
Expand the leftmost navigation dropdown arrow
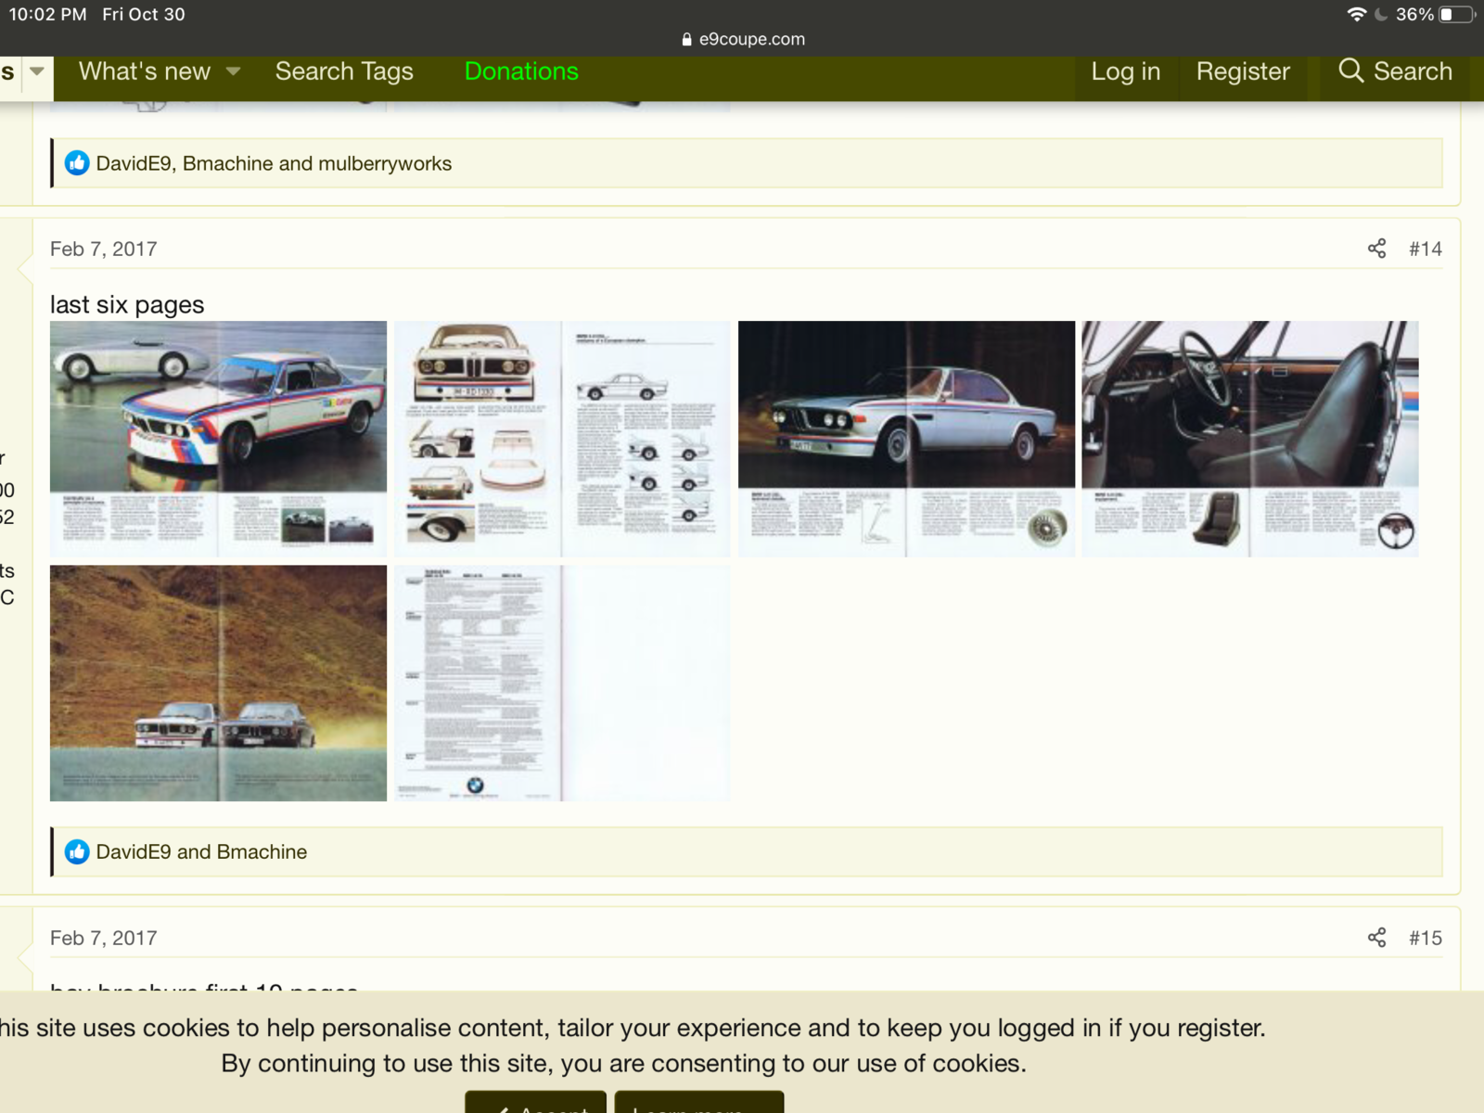coord(37,70)
